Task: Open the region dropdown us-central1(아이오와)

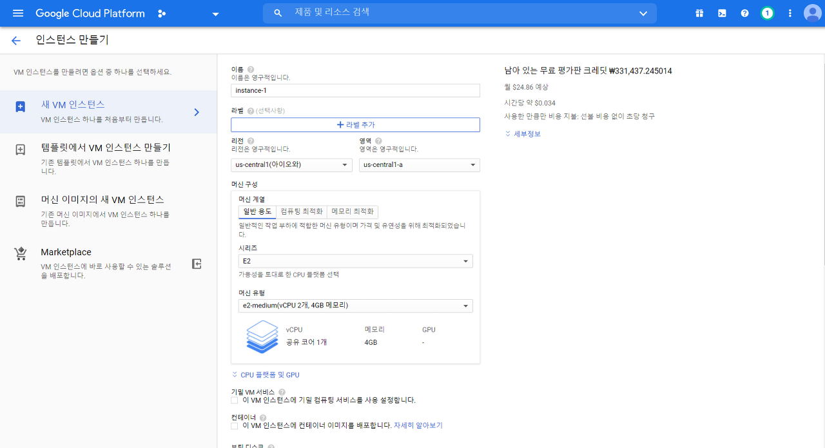Action: pyautogui.click(x=291, y=165)
